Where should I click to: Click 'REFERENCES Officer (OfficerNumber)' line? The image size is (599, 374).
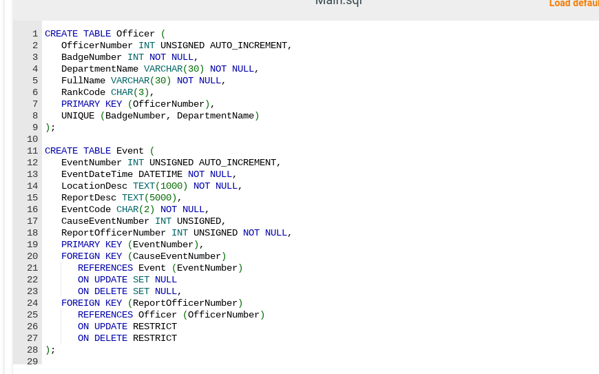coord(171,315)
